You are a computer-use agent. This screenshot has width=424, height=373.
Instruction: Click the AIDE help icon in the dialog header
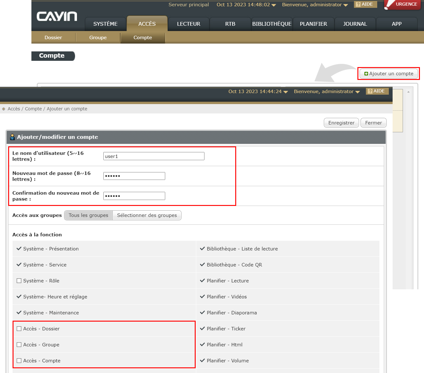[x=377, y=91]
